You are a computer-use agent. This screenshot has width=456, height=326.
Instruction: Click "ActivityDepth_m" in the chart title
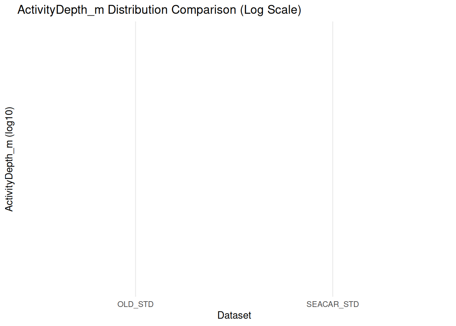coord(60,10)
